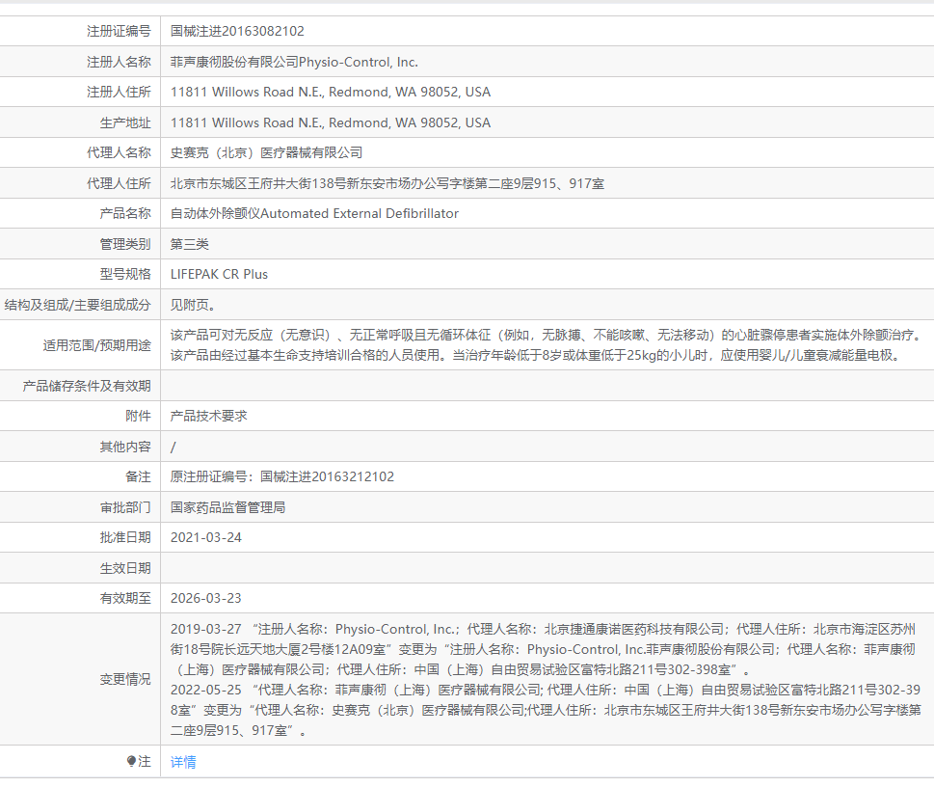The image size is (934, 787).
Task: Select the change record dated 2022-05-25
Action: point(546,710)
